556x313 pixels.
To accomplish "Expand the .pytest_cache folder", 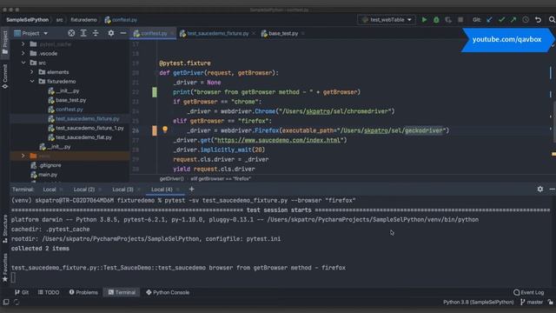I will (23, 44).
